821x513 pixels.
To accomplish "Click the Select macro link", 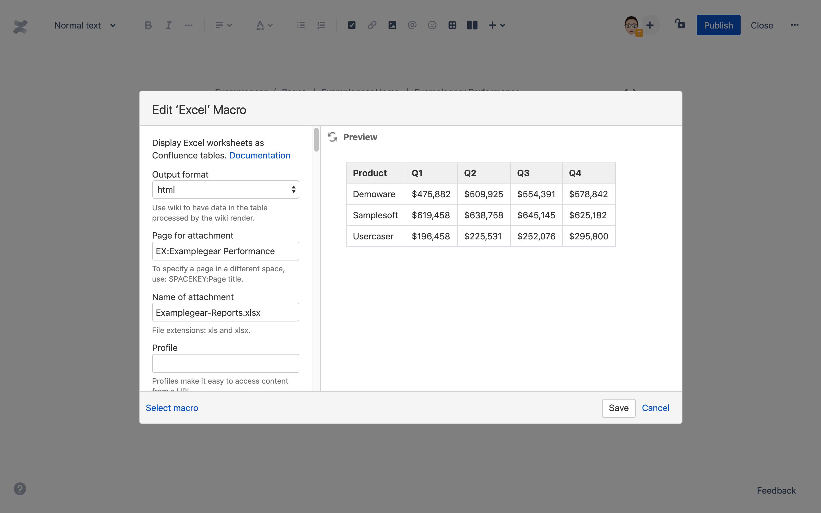I will click(172, 408).
